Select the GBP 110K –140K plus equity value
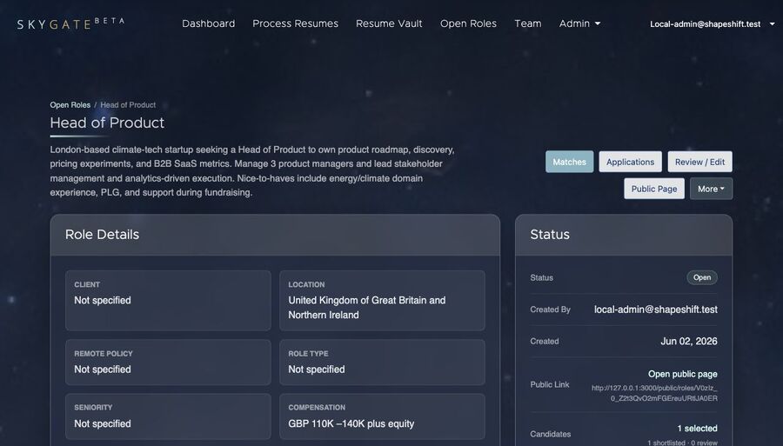Screen dimensions: 783x446 click(351, 423)
